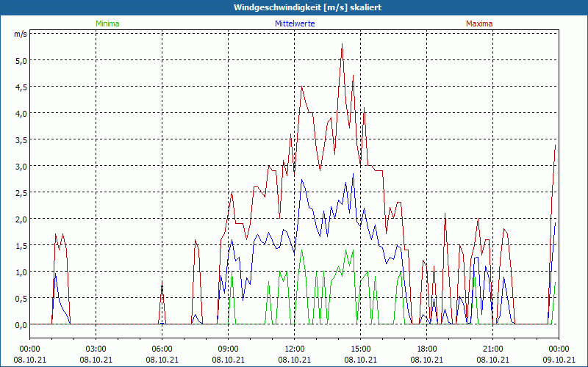Select the green 'Minima' legend label
This screenshot has height=367, width=588.
click(x=107, y=23)
